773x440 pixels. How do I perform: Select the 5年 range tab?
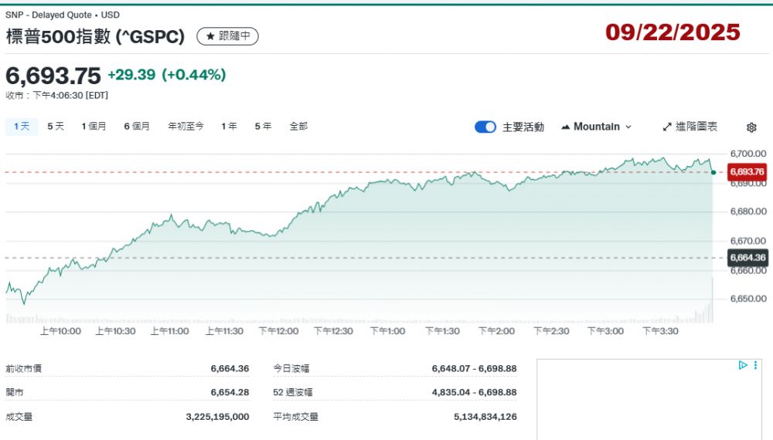[x=263, y=127]
